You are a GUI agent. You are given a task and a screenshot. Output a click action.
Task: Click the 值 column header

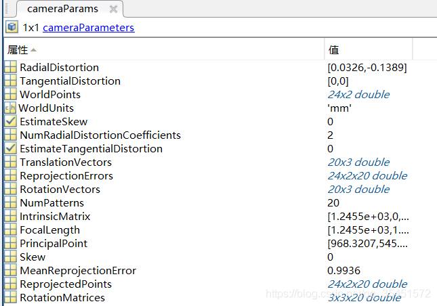click(x=333, y=50)
